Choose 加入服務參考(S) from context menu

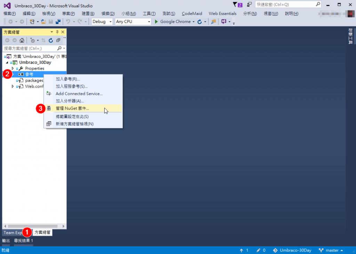click(83, 86)
